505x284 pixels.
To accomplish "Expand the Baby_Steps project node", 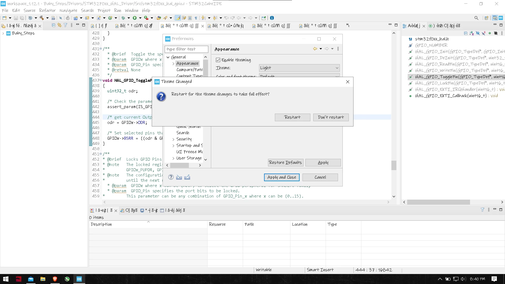I will 3,33.
